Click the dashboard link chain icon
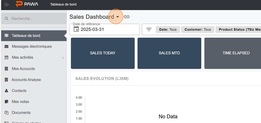The image size is (261, 123). [127, 17]
